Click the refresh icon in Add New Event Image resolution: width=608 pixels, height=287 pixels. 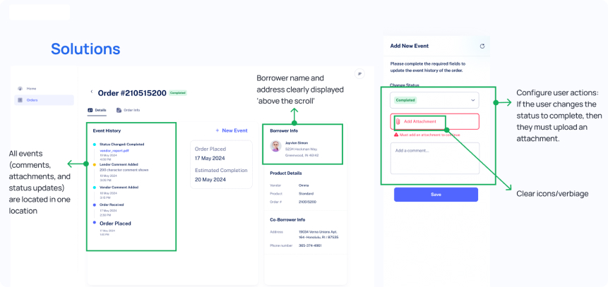point(482,46)
